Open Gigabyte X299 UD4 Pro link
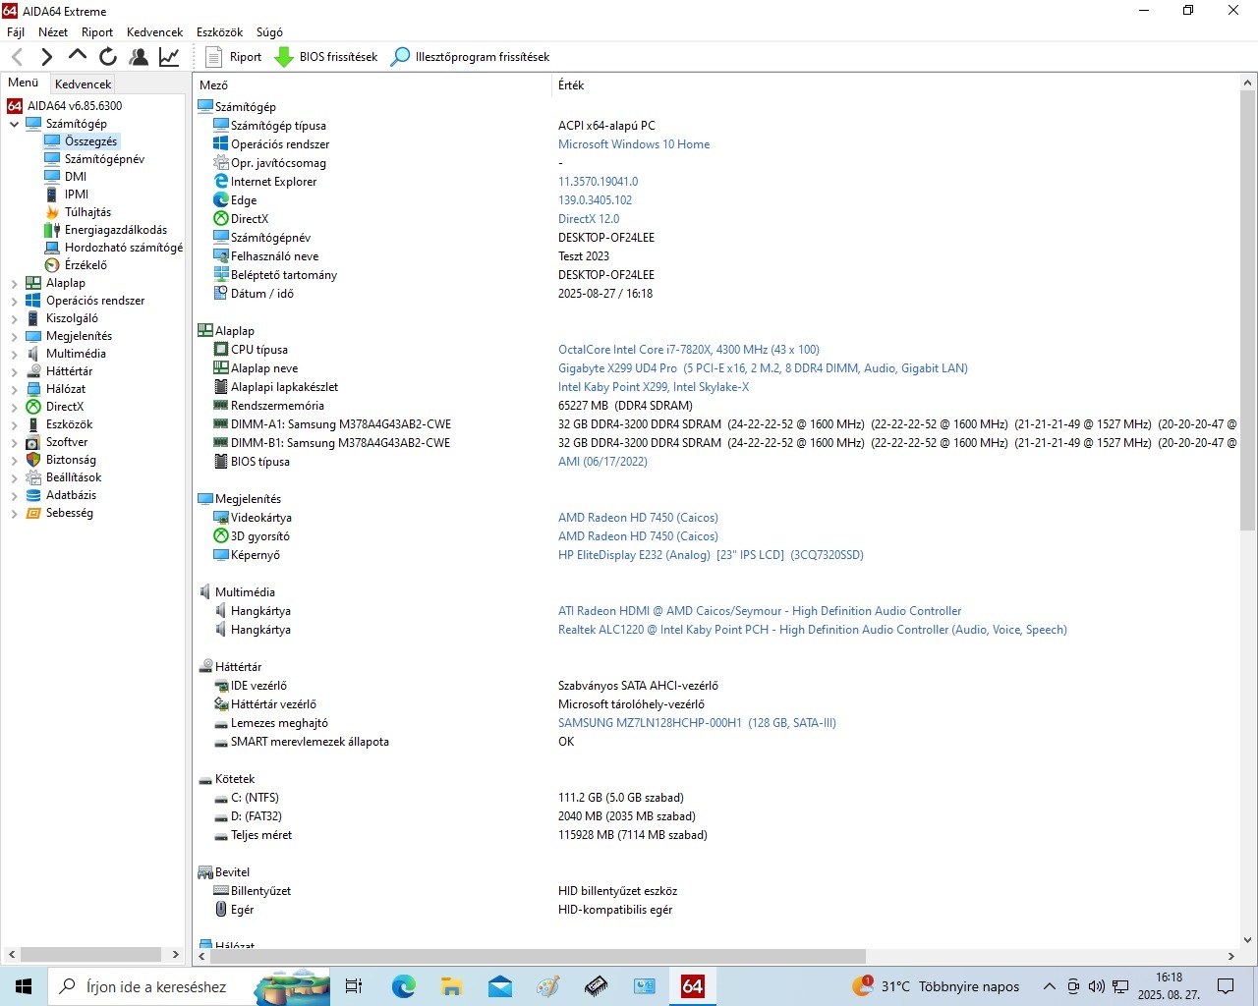 coord(763,368)
